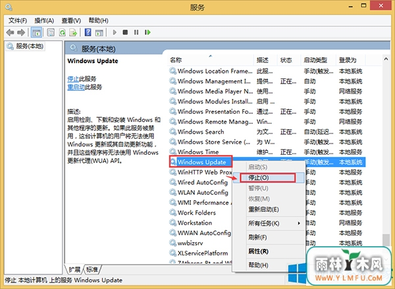
Task: Click the Export list toolbar icon
Action: 73,32
